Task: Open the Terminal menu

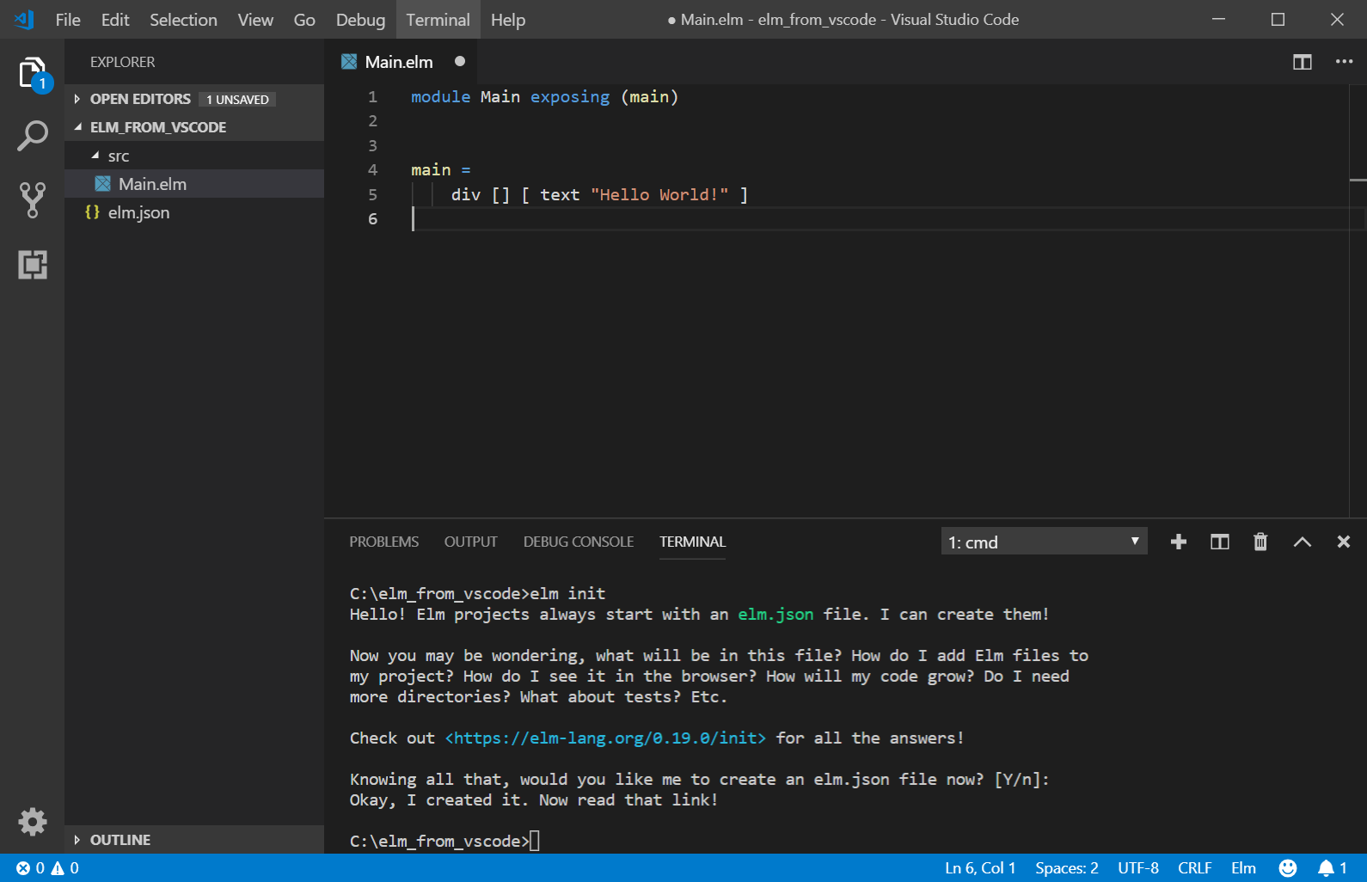Action: 438,20
